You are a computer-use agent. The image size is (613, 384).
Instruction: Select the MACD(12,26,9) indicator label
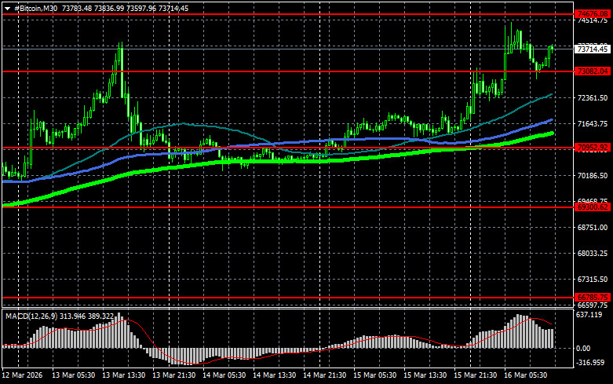click(32, 316)
